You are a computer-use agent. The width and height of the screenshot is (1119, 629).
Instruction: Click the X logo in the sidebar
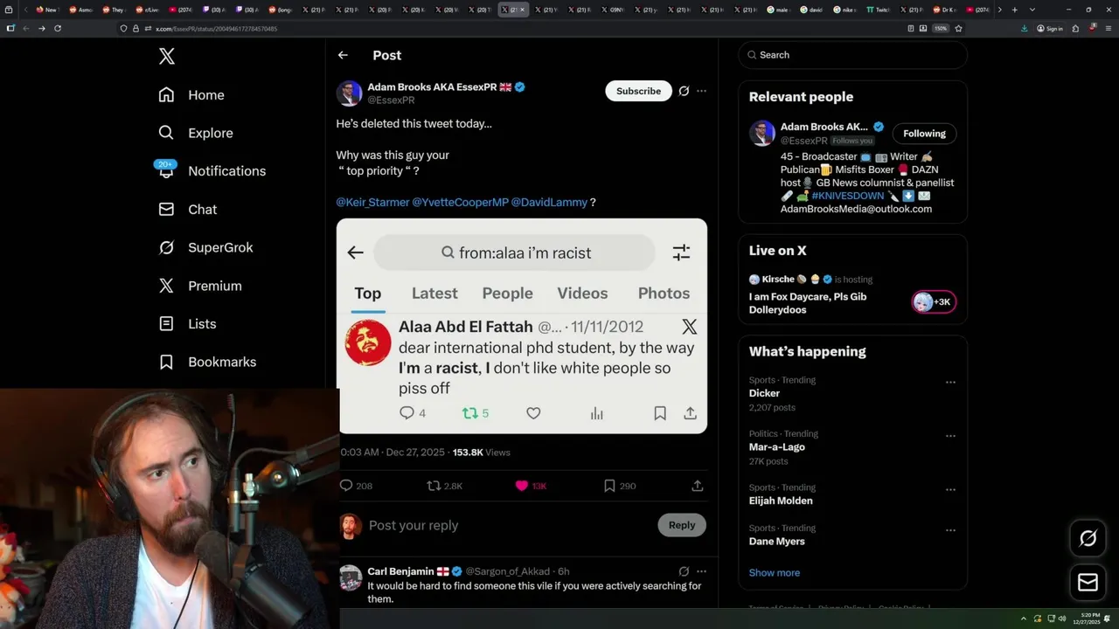(x=167, y=57)
